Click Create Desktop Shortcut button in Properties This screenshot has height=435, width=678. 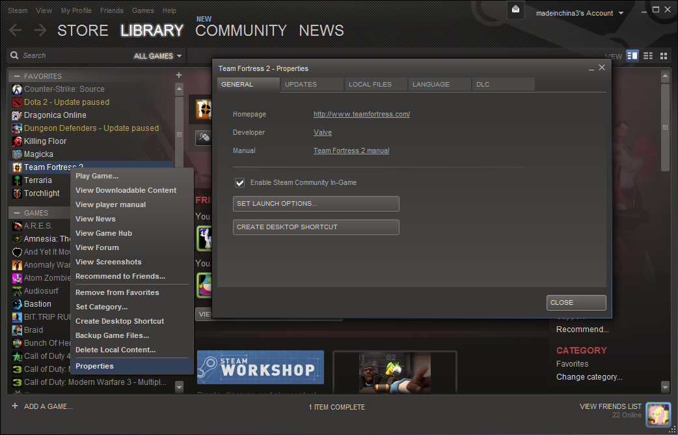pyautogui.click(x=316, y=227)
